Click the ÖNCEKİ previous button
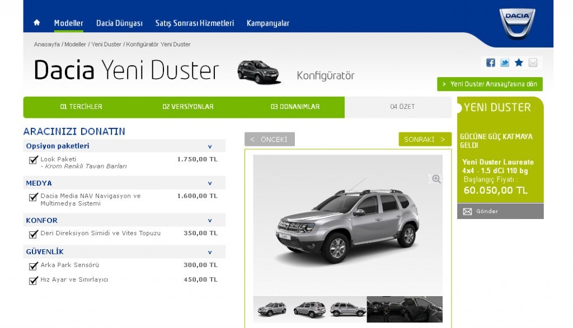The height and width of the screenshot is (328, 573). point(269,139)
